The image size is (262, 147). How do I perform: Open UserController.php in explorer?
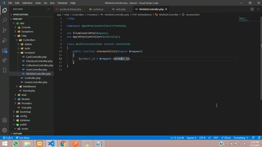tap(36, 69)
